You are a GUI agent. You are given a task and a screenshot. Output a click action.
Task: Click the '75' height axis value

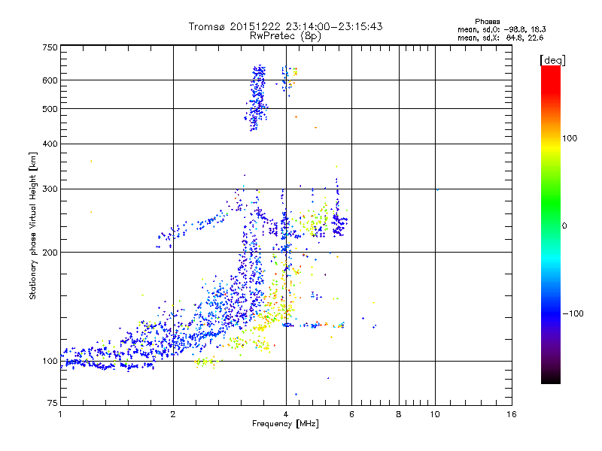53,403
